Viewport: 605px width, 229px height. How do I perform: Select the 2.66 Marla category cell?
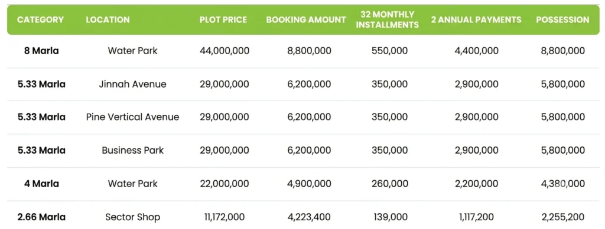(x=41, y=217)
